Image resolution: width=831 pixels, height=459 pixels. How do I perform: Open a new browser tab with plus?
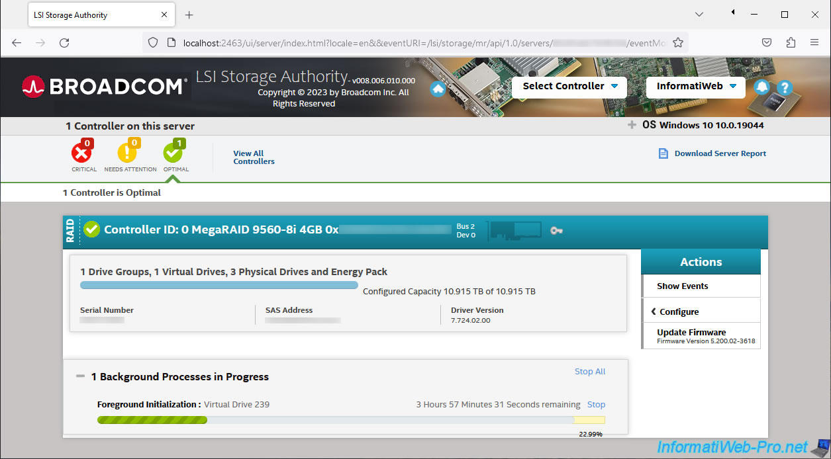(x=189, y=15)
